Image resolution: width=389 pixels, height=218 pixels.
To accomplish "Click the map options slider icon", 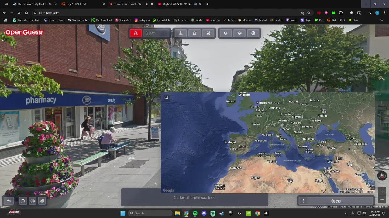I will [166, 98].
